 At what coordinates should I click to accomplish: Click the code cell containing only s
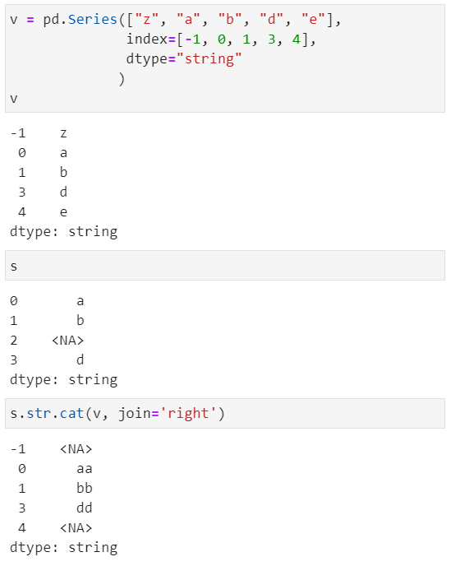(x=225, y=266)
